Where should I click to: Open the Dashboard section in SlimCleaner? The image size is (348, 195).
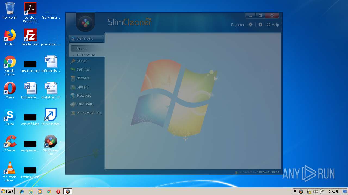(86, 38)
